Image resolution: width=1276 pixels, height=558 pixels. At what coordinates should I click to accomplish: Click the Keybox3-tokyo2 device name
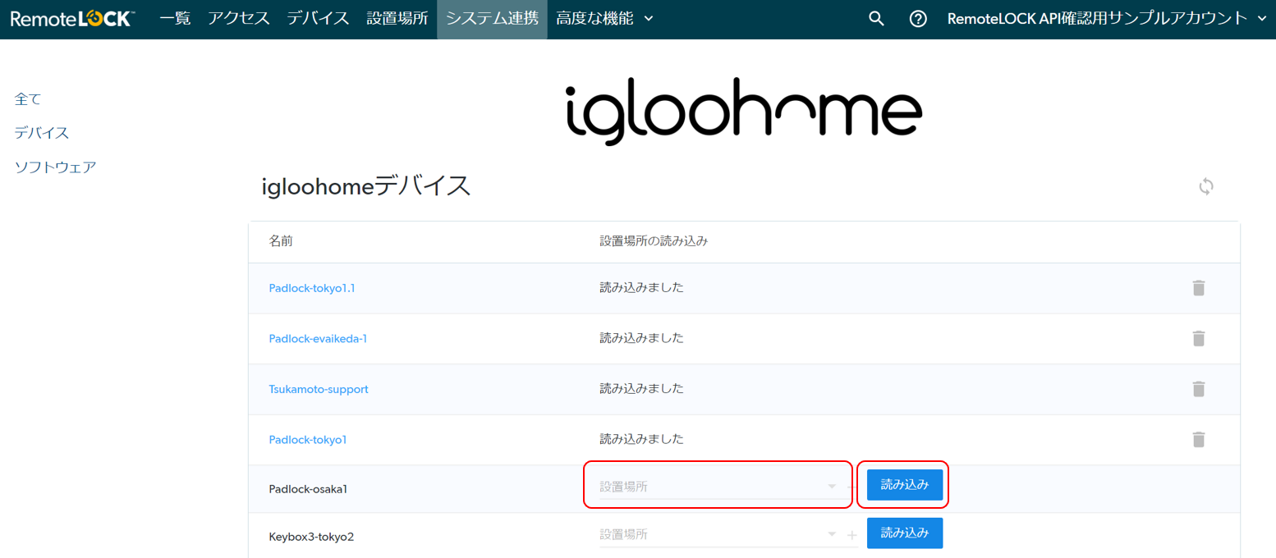(x=311, y=537)
